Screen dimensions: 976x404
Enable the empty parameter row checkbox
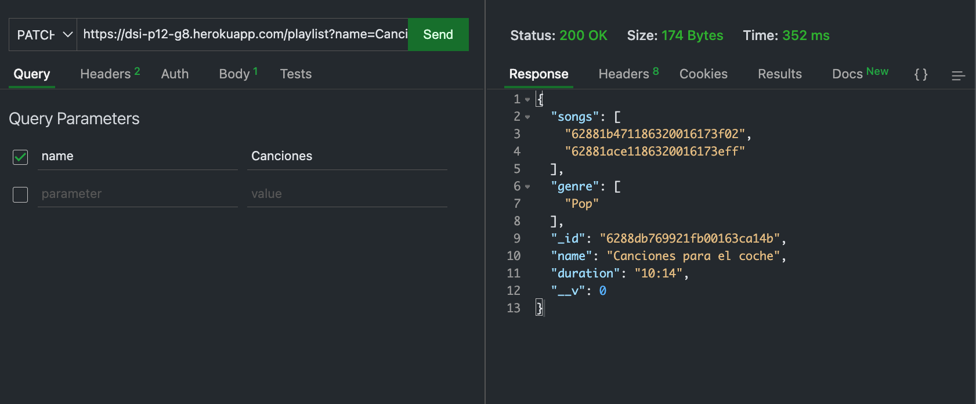pyautogui.click(x=20, y=194)
